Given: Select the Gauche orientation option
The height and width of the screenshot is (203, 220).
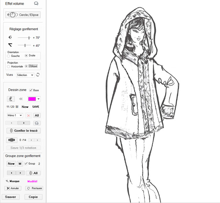Looking at the screenshot, I should tap(8, 56).
